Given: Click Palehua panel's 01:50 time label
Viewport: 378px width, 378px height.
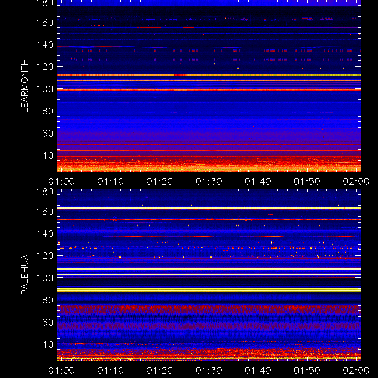Looking at the screenshot, I should pos(307,370).
